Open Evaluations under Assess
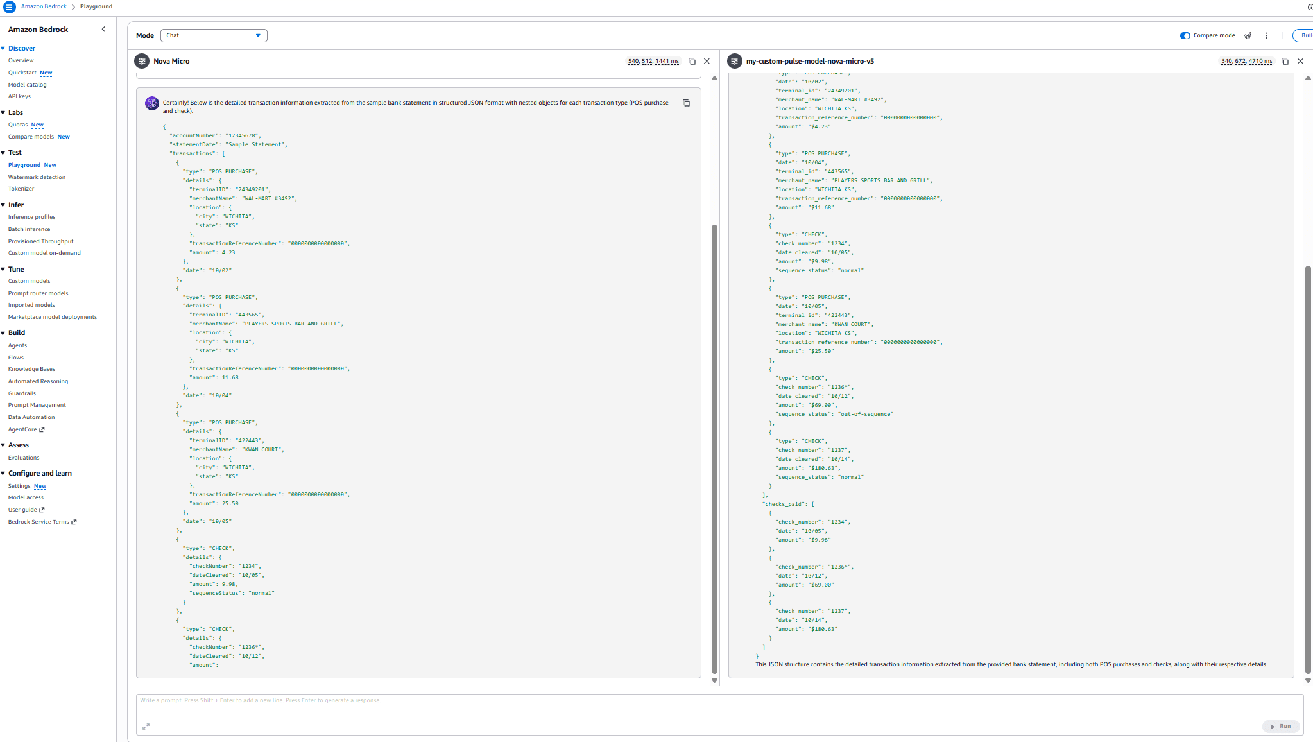The height and width of the screenshot is (742, 1313). (24, 458)
